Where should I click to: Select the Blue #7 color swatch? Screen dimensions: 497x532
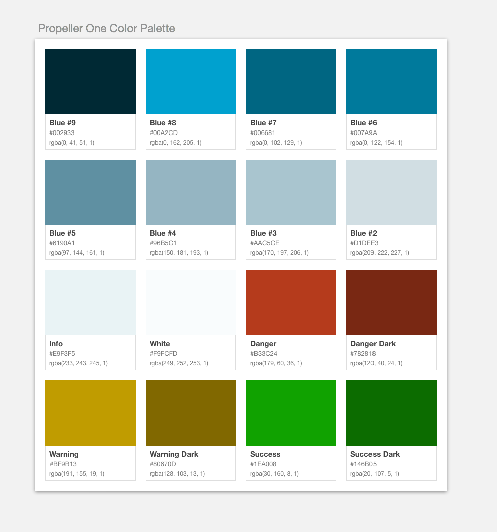291,82
